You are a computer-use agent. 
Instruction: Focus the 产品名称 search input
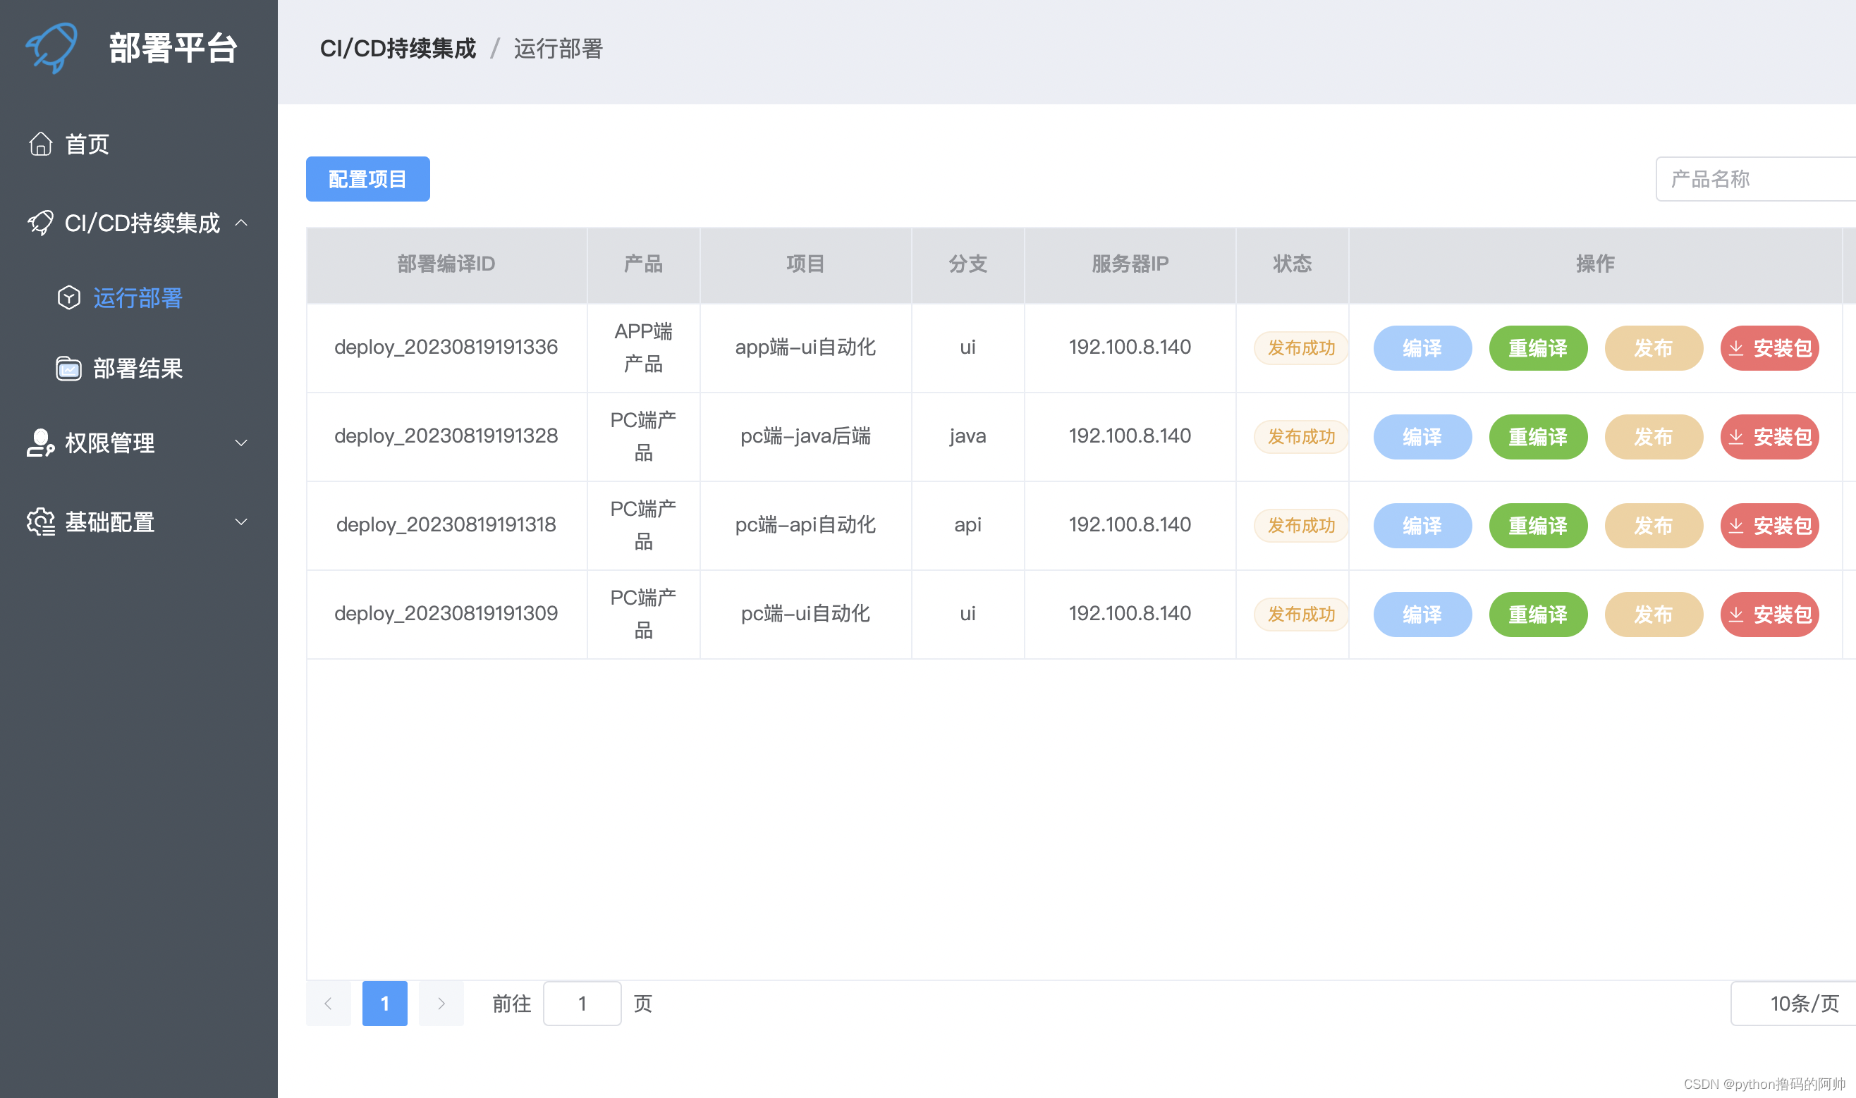[x=1754, y=179]
